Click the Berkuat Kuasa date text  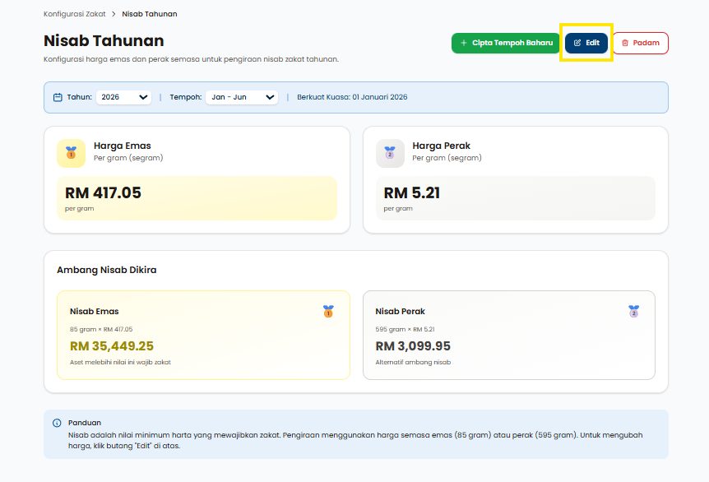pos(352,97)
